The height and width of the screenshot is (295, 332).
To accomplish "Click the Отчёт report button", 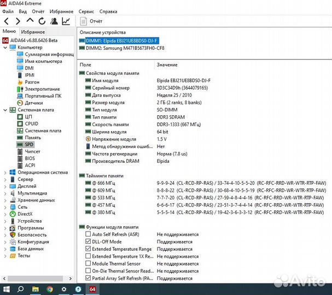I will tap(91, 21).
